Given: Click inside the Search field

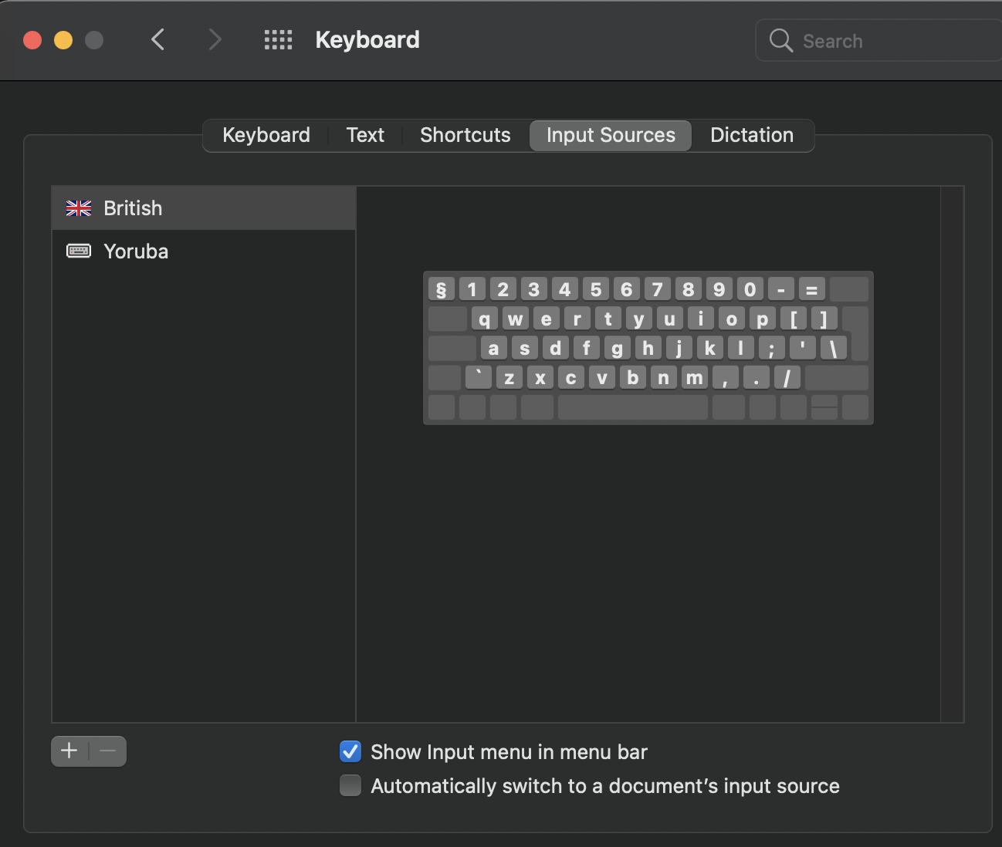Looking at the screenshot, I should [x=888, y=41].
